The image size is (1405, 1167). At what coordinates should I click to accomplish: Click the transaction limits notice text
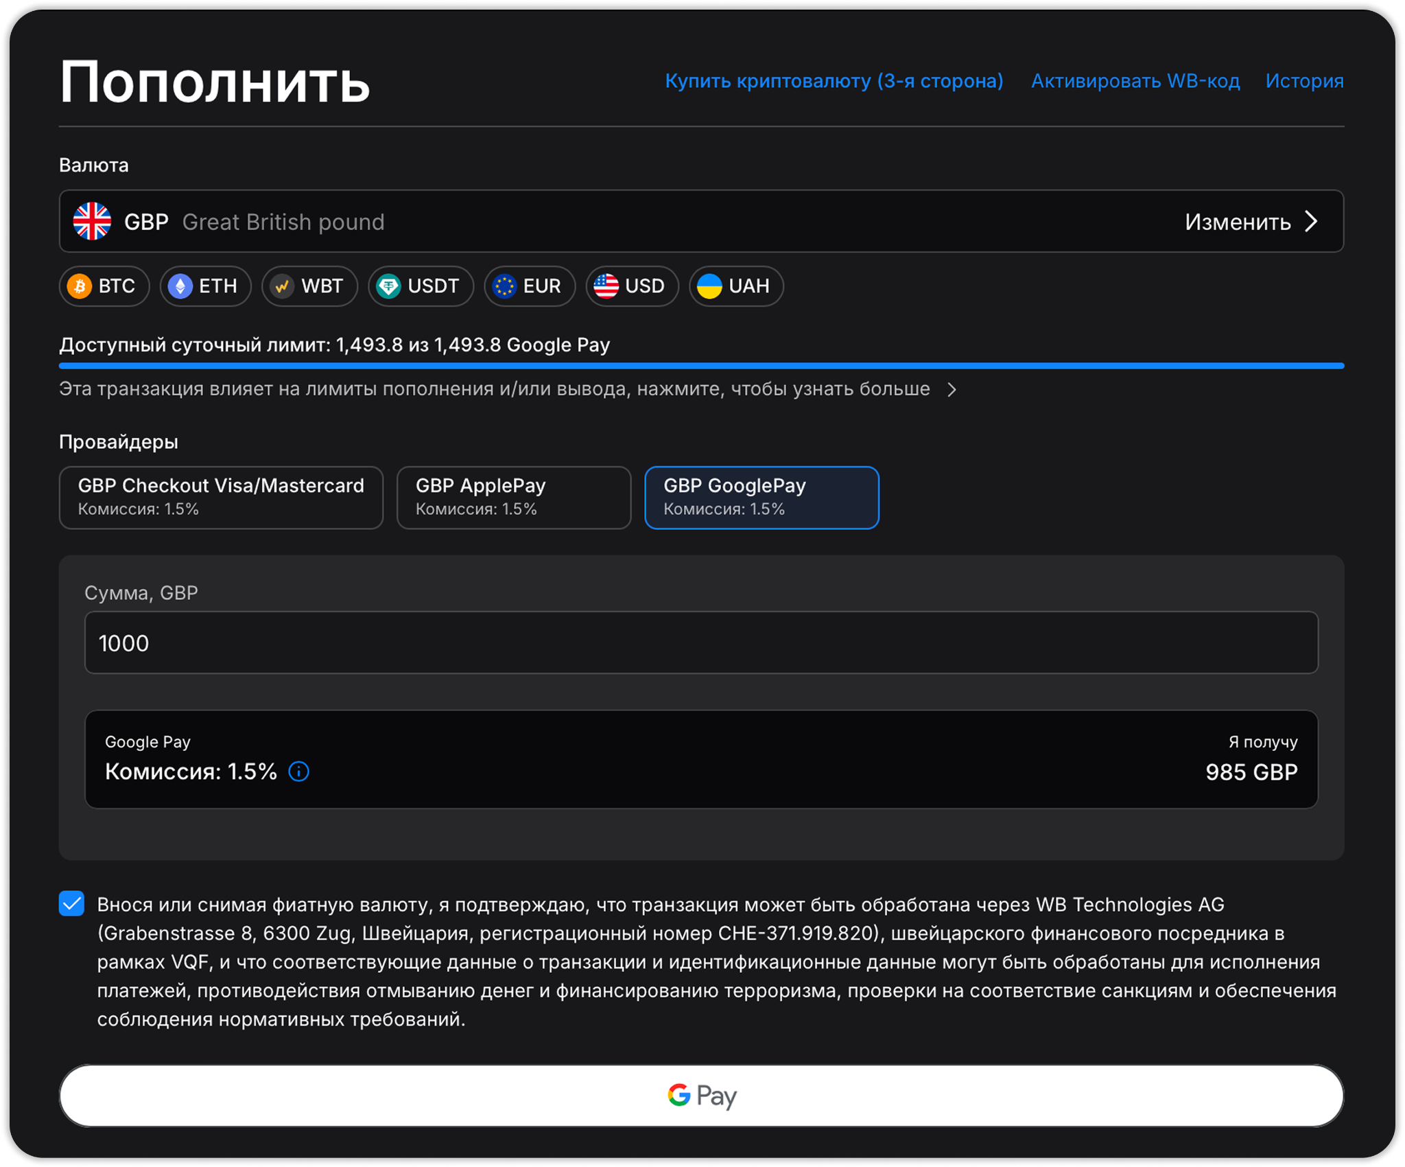pos(494,389)
